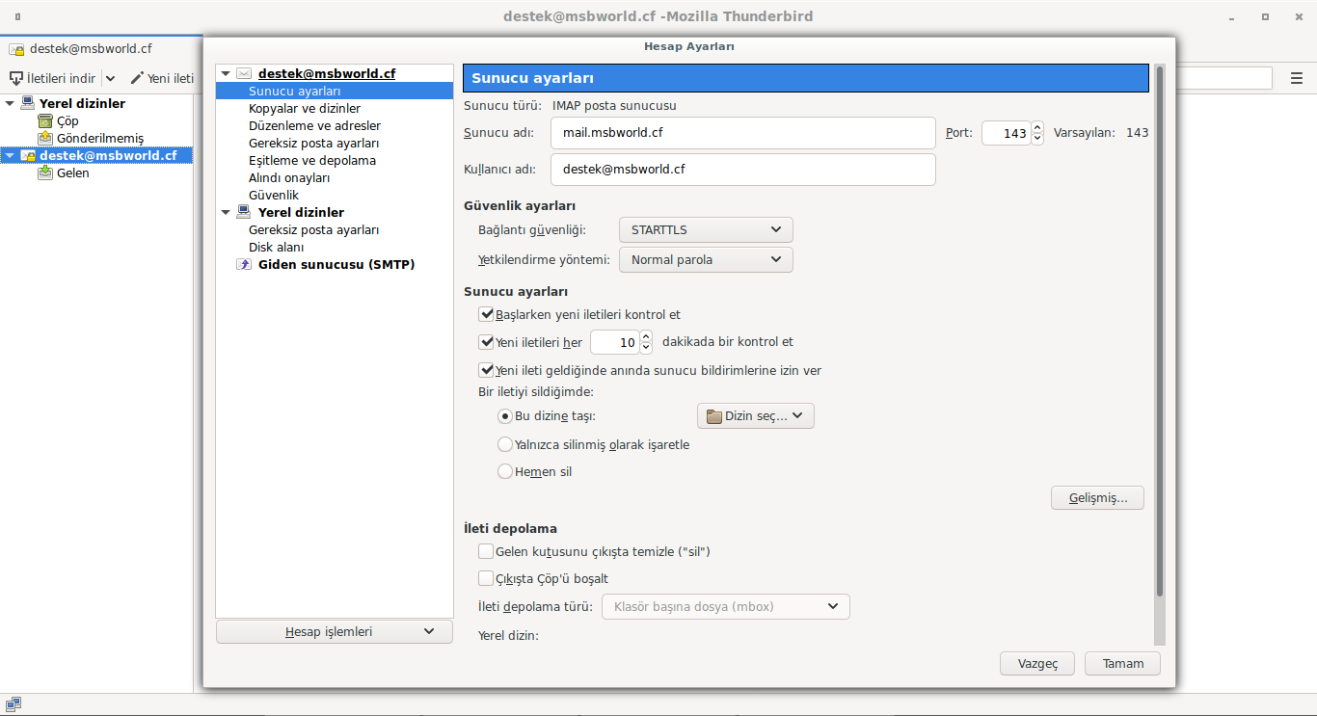Image resolution: width=1317 pixels, height=716 pixels.
Task: Open the Hesap işlemleri dropdown
Action: [335, 632]
